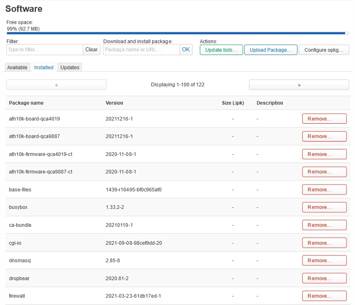The width and height of the screenshot is (355, 305).
Task: Select the Updates tab
Action: pyautogui.click(x=70, y=68)
